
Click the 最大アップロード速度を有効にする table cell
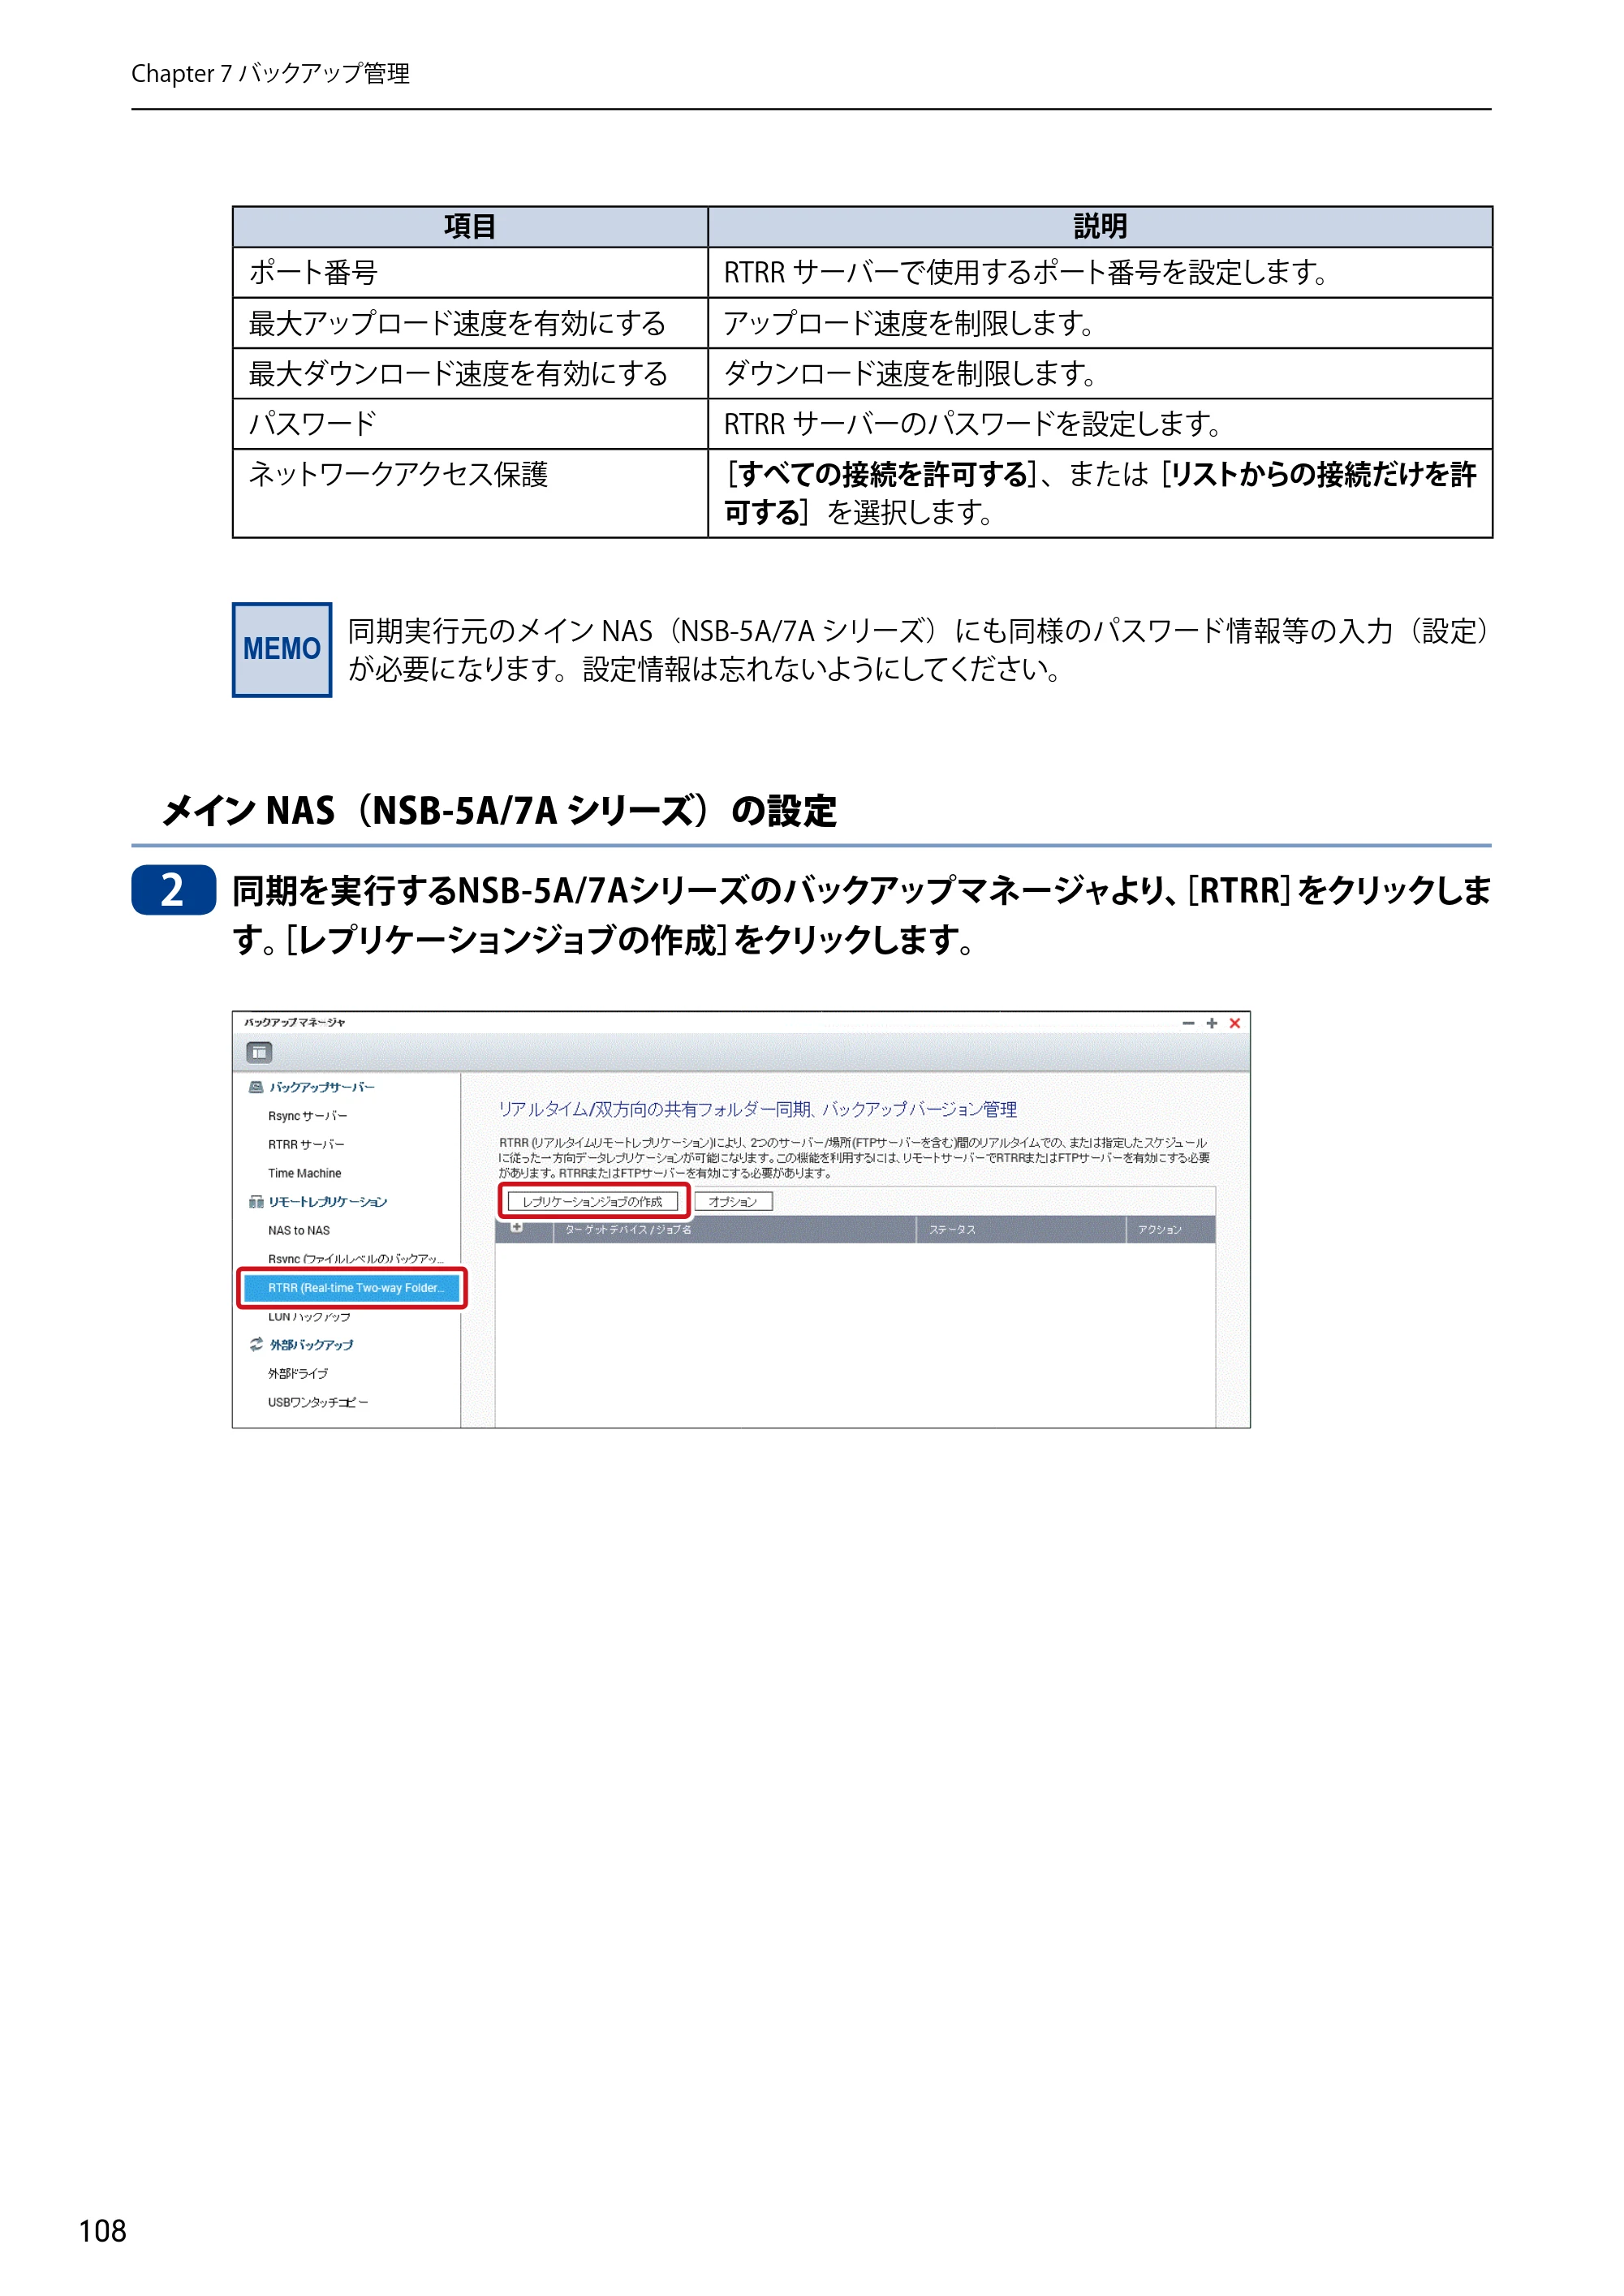[470, 323]
